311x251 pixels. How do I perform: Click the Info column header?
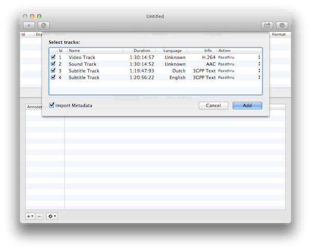[202, 51]
